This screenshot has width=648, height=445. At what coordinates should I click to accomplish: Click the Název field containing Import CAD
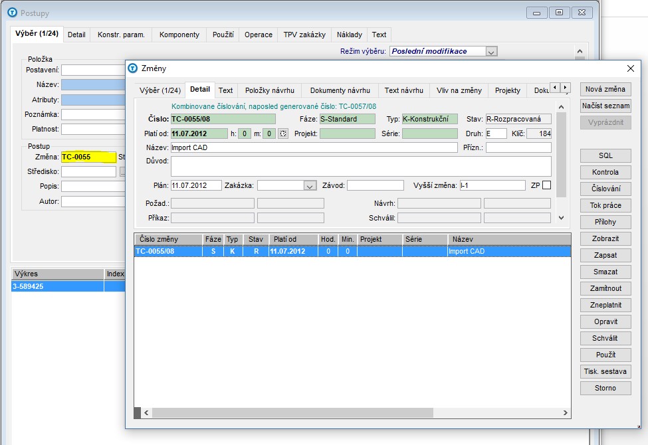tap(314, 147)
